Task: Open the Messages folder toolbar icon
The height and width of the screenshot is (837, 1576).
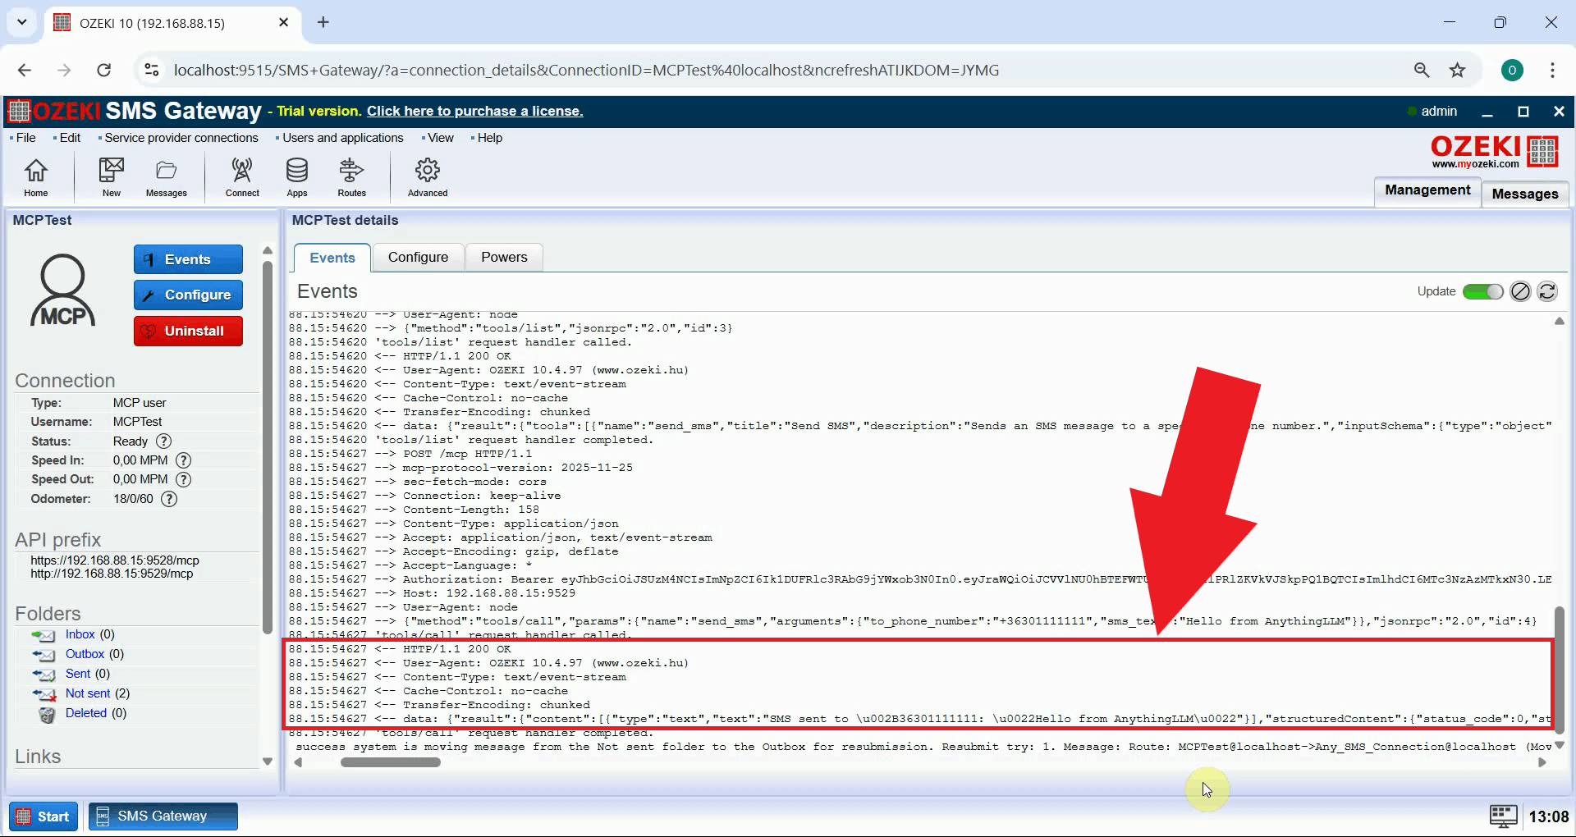Action: pyautogui.click(x=167, y=177)
